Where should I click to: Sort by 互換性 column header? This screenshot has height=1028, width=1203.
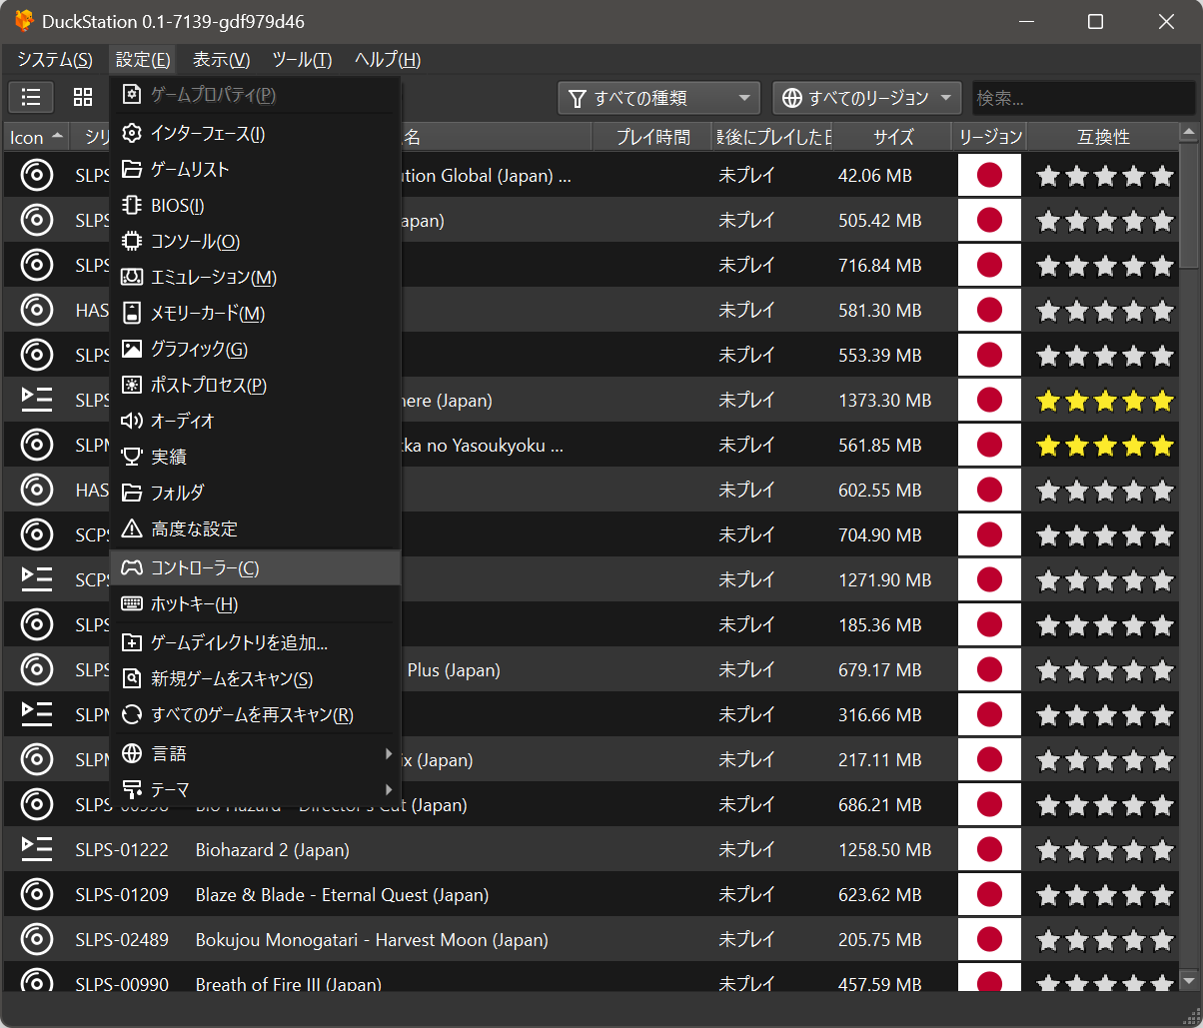1103,137
